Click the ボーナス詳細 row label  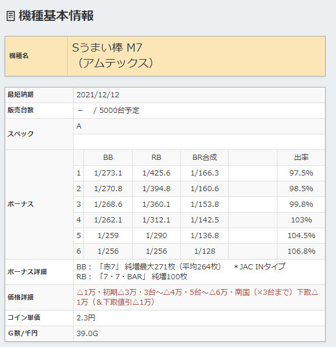[x=27, y=272]
